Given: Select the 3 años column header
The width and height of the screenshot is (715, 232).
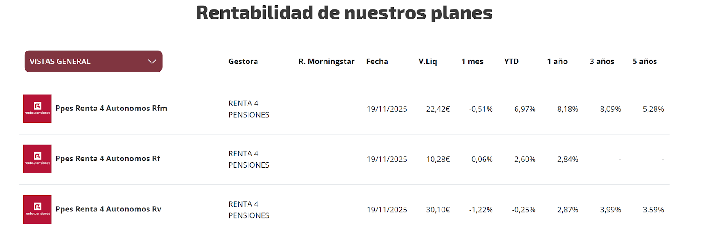Looking at the screenshot, I should [x=602, y=62].
